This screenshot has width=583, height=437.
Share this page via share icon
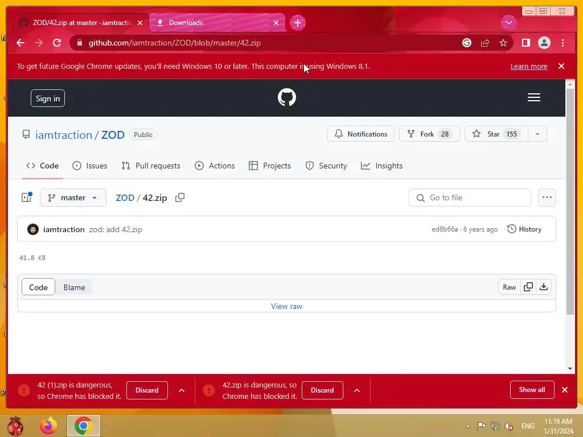click(x=485, y=43)
